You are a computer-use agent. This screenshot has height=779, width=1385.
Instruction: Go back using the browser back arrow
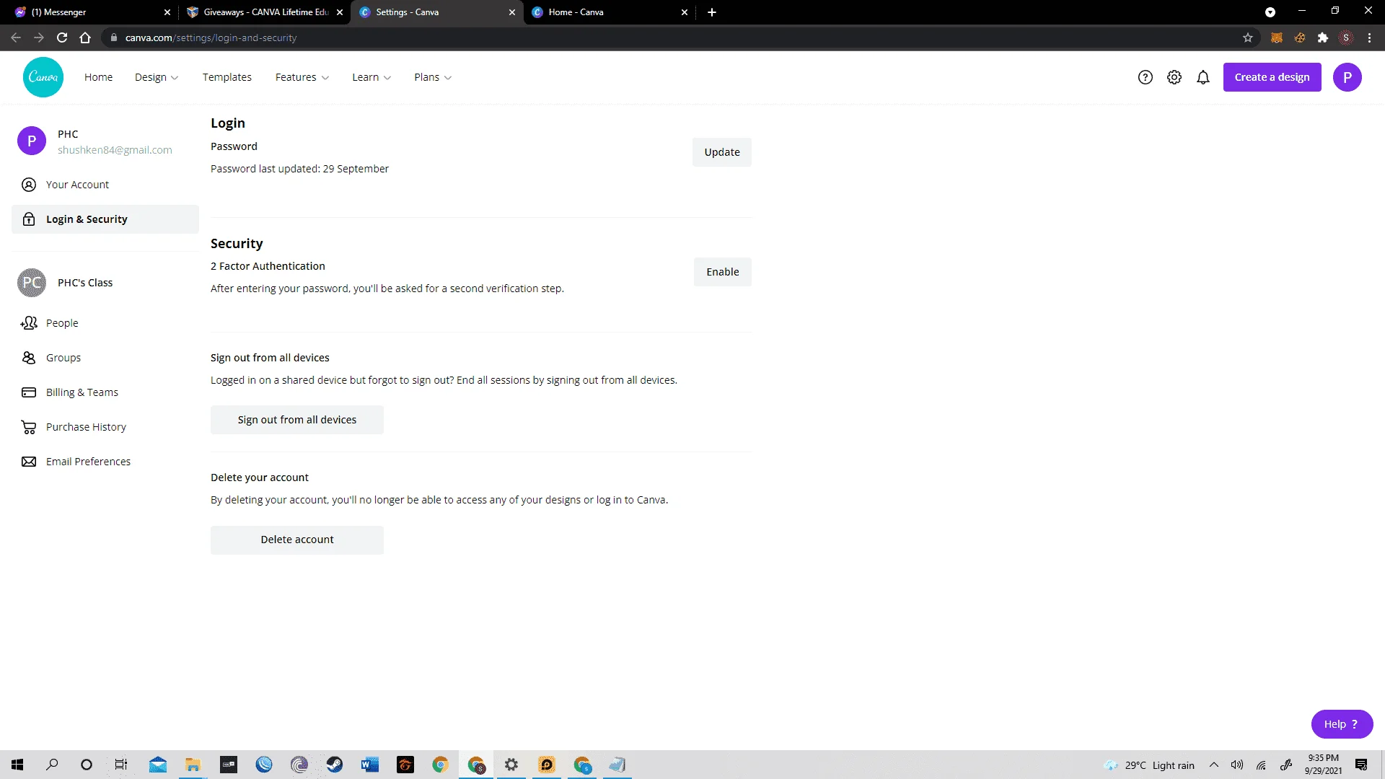pos(16,38)
